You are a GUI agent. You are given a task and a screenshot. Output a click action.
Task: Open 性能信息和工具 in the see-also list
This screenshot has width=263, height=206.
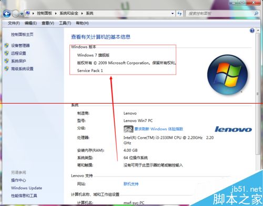click(24, 195)
